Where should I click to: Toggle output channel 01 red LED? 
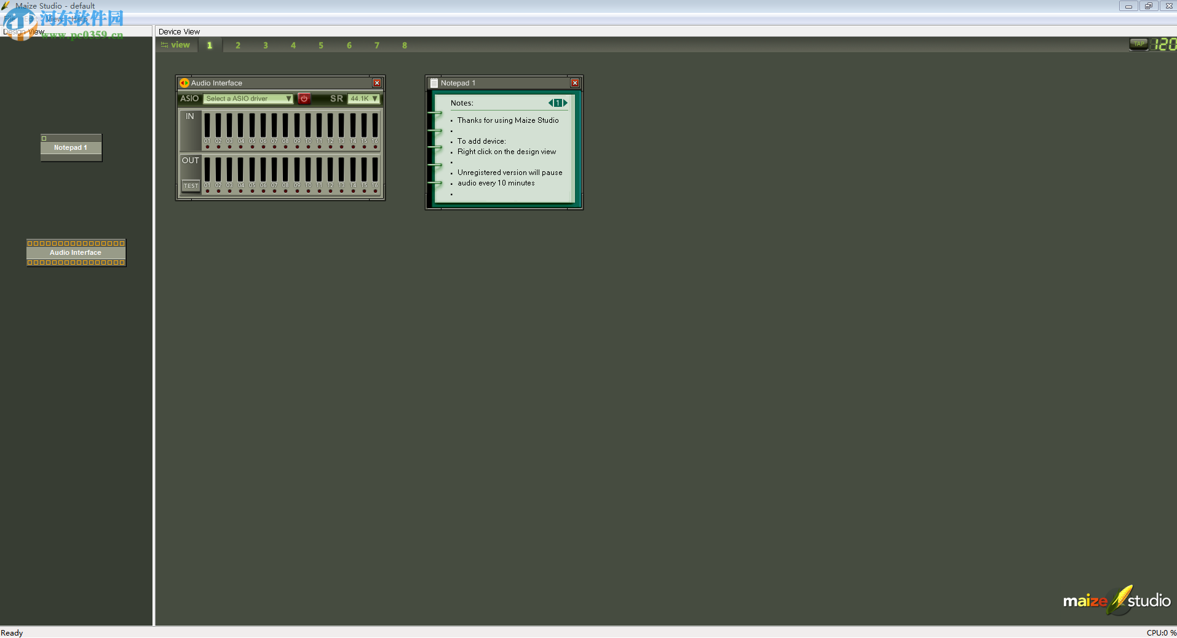[207, 191]
